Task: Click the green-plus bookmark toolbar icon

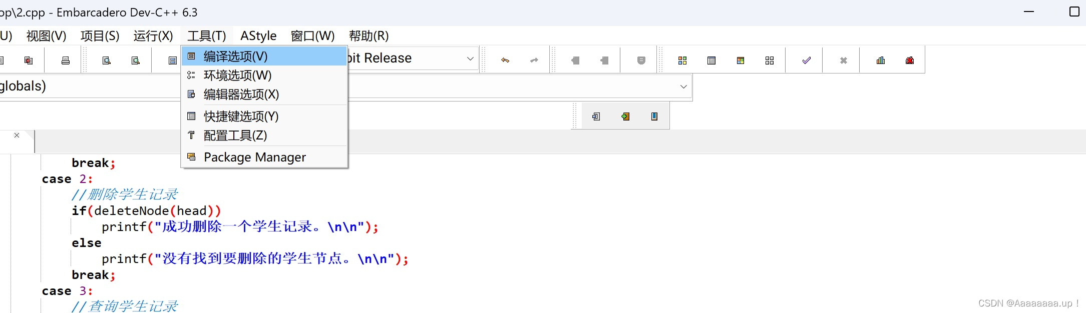Action: pos(625,116)
